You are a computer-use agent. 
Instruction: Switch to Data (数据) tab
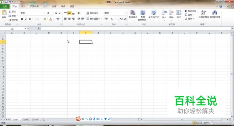coord(54,6)
